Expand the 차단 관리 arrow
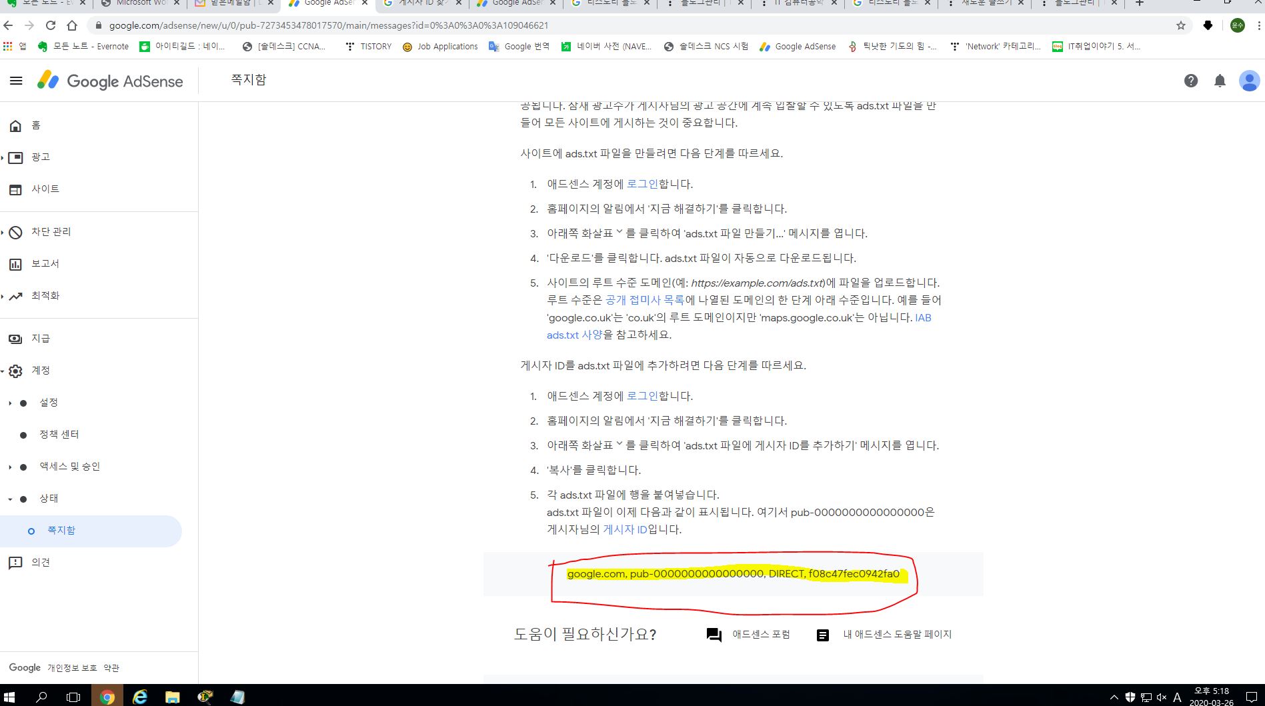The height and width of the screenshot is (706, 1265). tap(3, 233)
